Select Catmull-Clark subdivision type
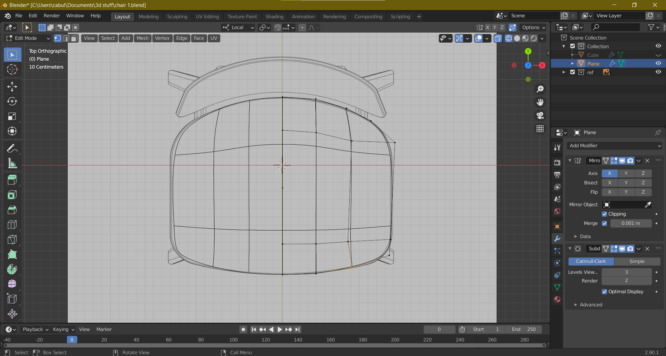 [x=591, y=261]
